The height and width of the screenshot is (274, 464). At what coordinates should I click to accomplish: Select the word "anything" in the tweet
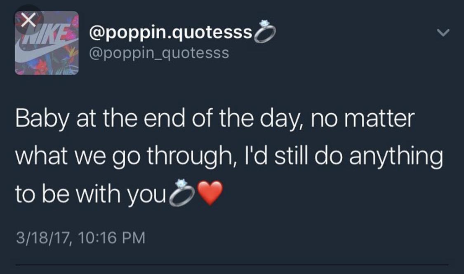click(x=396, y=157)
